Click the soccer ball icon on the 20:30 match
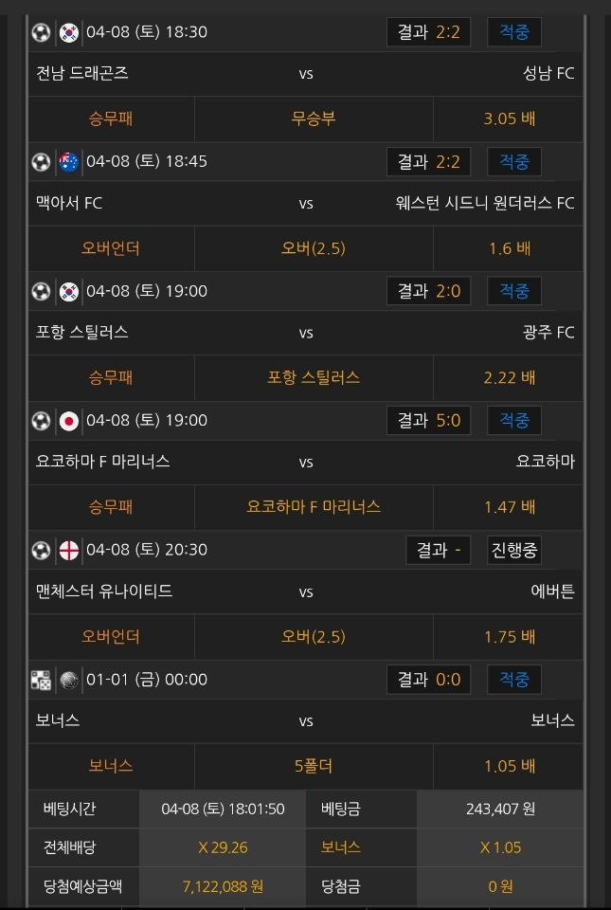The width and height of the screenshot is (611, 910). coord(41,550)
